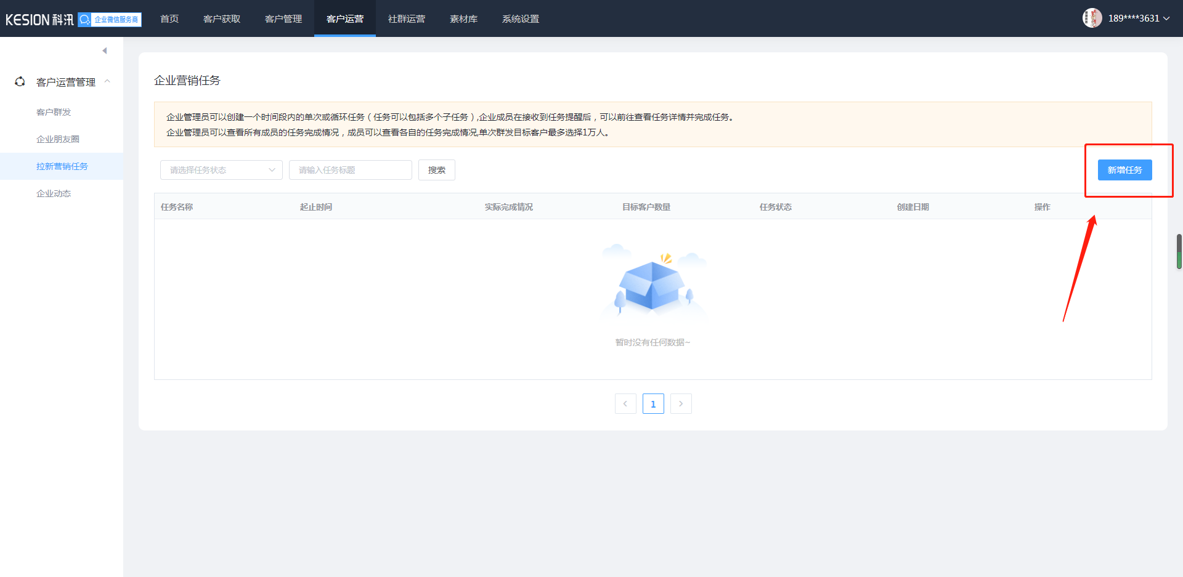
Task: Open the 客户获取 tab
Action: [222, 18]
